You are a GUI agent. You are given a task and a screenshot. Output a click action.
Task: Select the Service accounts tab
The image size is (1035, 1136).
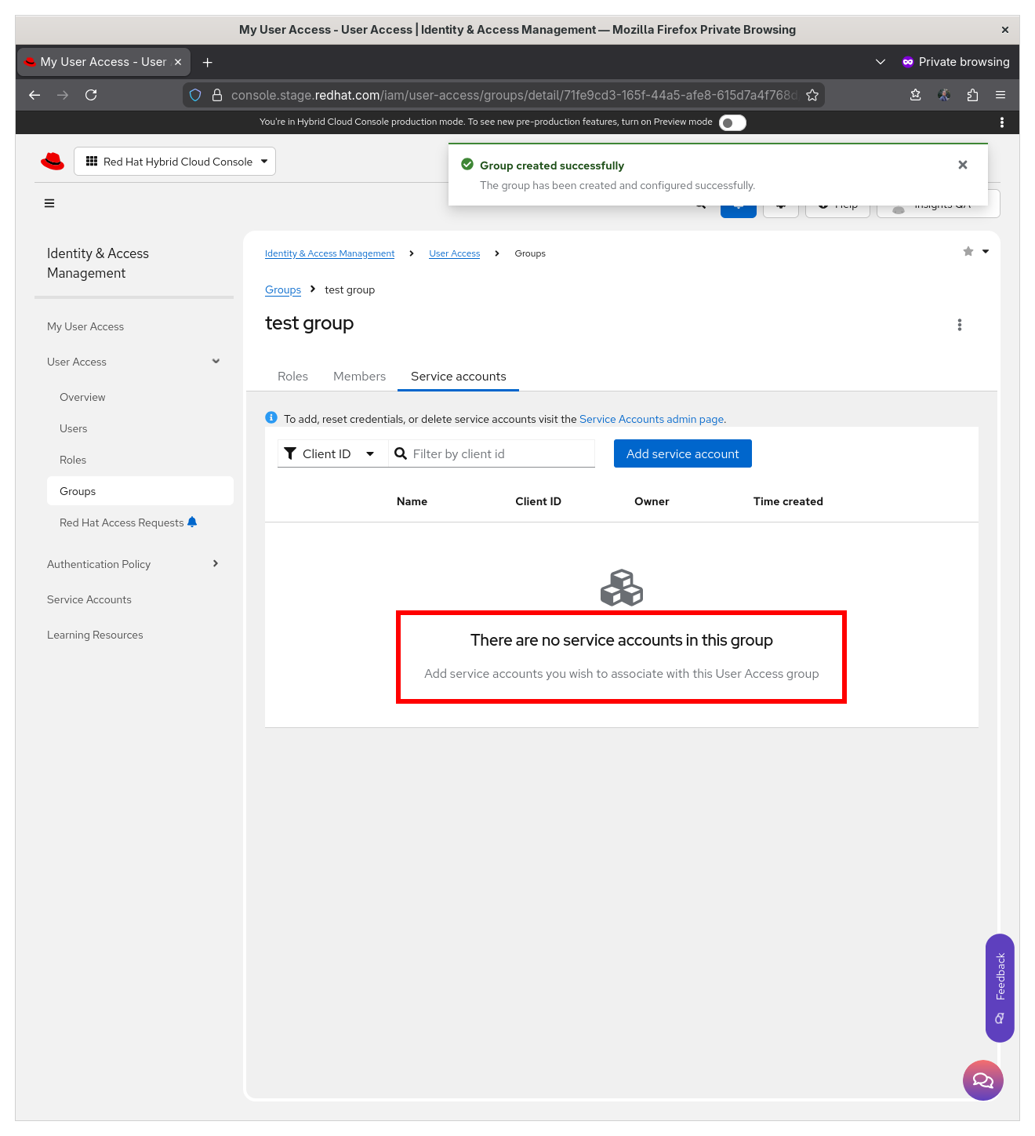coord(459,377)
